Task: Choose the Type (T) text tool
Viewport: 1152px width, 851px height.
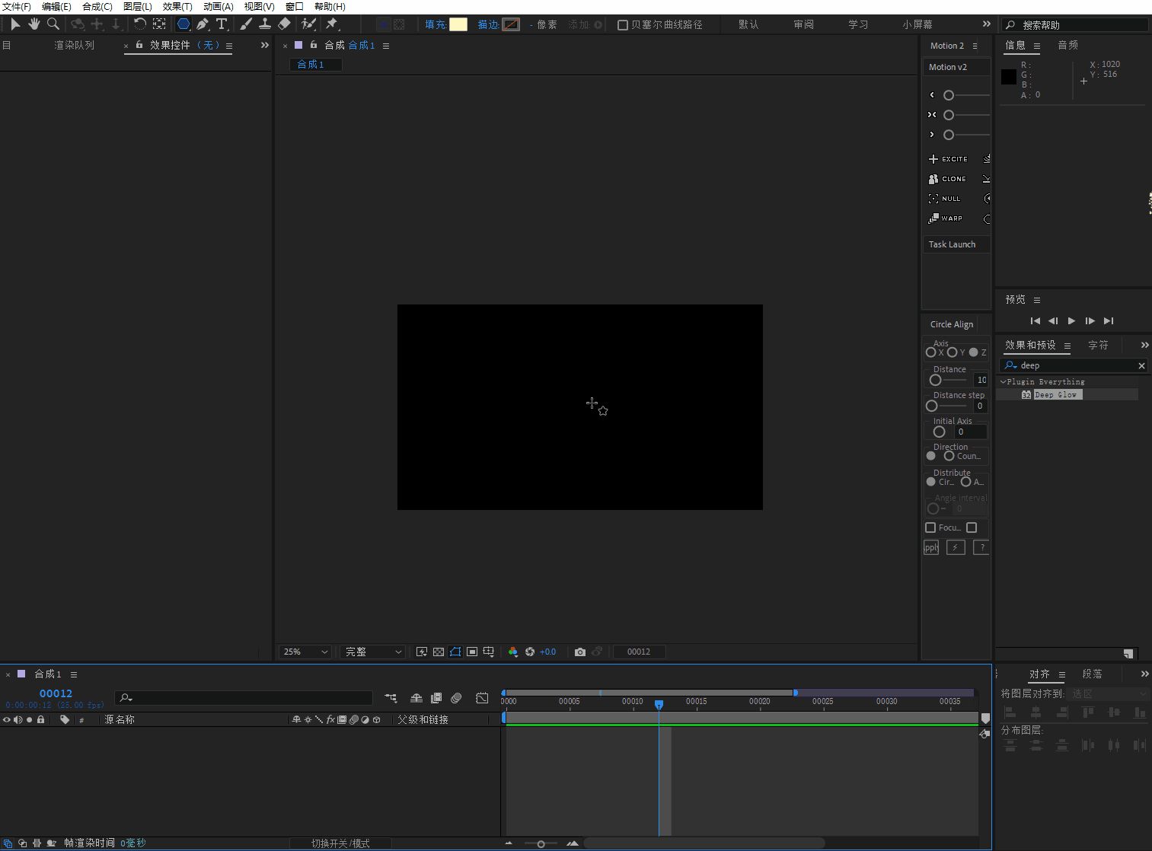Action: pos(222,24)
